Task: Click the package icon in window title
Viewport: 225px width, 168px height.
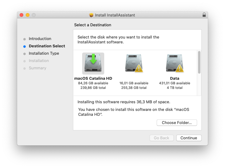Action: point(91,15)
